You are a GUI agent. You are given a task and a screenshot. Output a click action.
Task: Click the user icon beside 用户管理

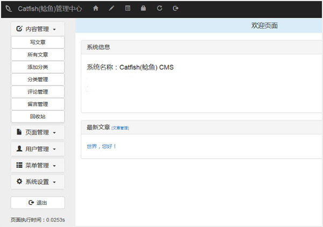click(x=19, y=148)
